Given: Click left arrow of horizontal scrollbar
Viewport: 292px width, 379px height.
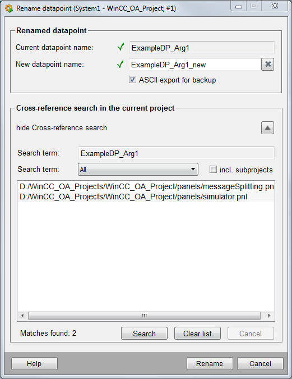Looking at the screenshot, I should pyautogui.click(x=22, y=316).
